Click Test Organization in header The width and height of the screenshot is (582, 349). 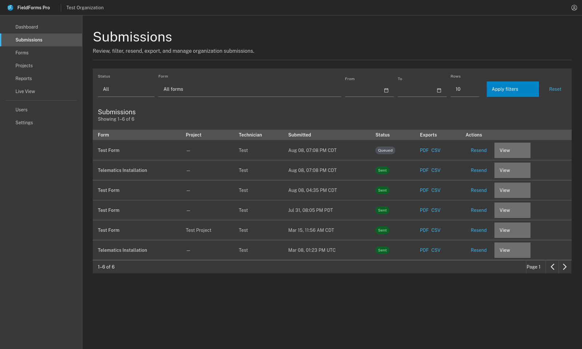(x=85, y=8)
